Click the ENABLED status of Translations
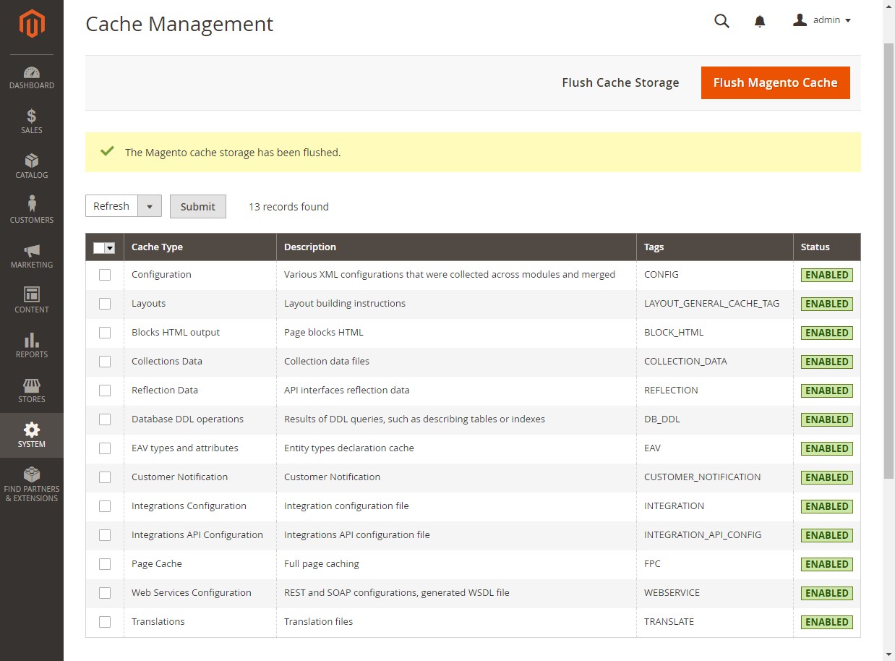Image resolution: width=895 pixels, height=661 pixels. [827, 622]
